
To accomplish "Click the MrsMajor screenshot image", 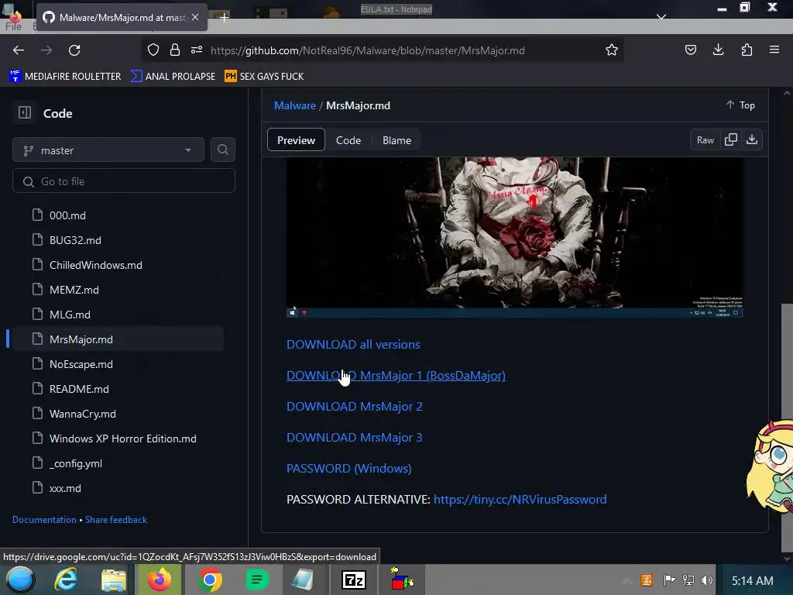I will 514,237.
